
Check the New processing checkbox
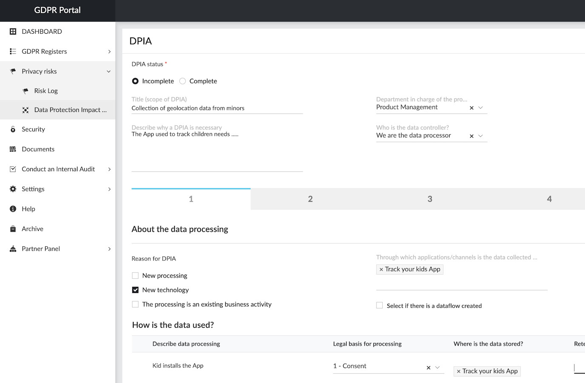[135, 276]
